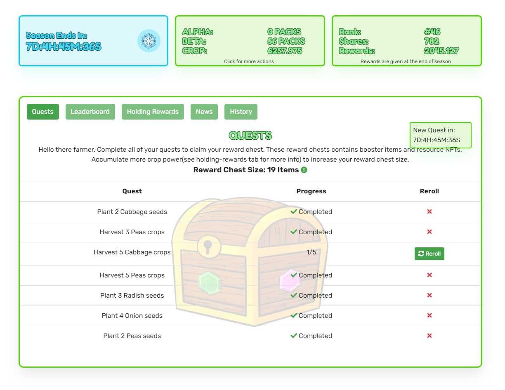Click the red X for Plant 3 Radish seeds
This screenshot has height=390, width=505.
(429, 295)
